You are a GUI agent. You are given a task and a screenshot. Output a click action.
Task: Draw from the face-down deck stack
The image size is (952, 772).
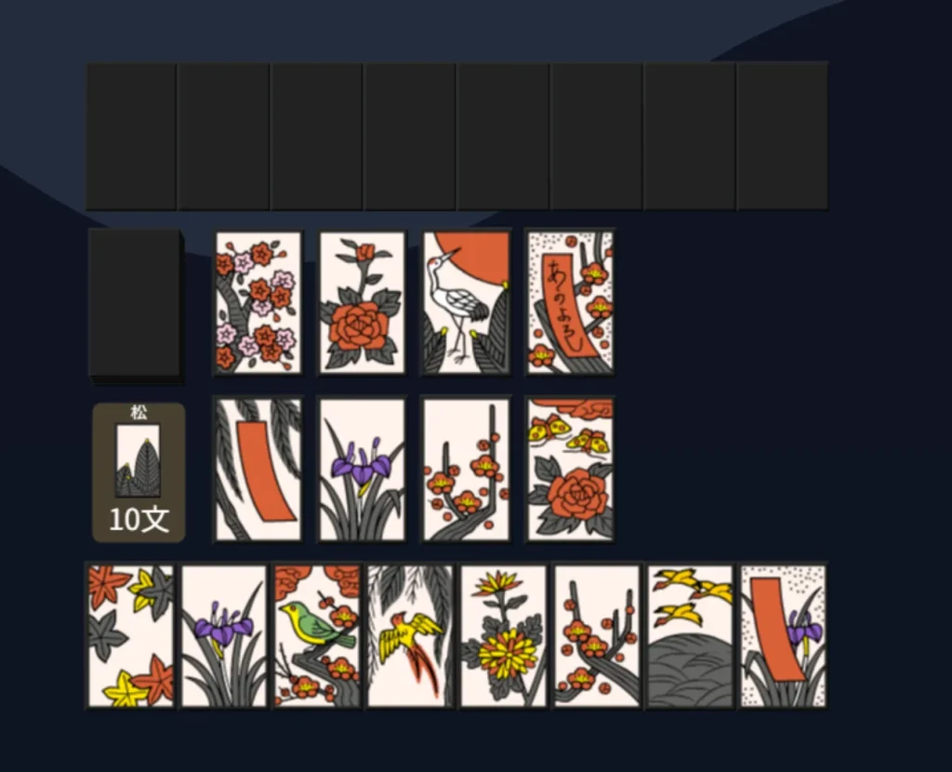[x=136, y=305]
